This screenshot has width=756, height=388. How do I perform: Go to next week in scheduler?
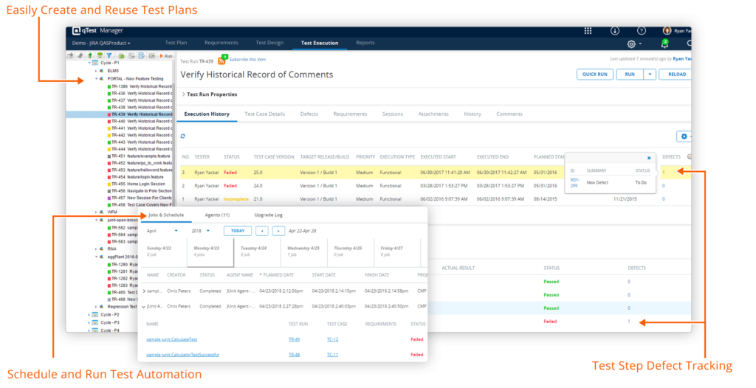pyautogui.click(x=278, y=231)
